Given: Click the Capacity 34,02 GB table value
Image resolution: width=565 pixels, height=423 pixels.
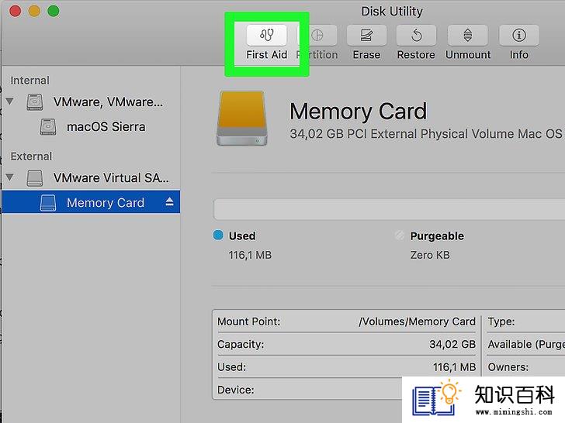Looking at the screenshot, I should [452, 344].
